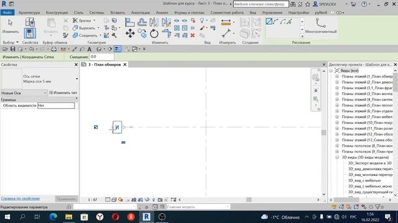Toggle Select Underlay Elements in status bar
Viewport: 398px width, 223px height.
point(341,207)
